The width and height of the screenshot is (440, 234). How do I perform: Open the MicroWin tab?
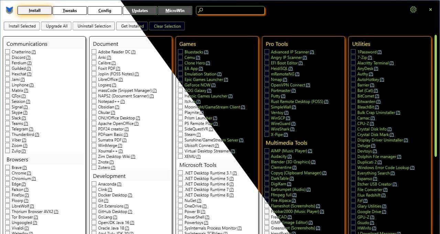point(175,11)
